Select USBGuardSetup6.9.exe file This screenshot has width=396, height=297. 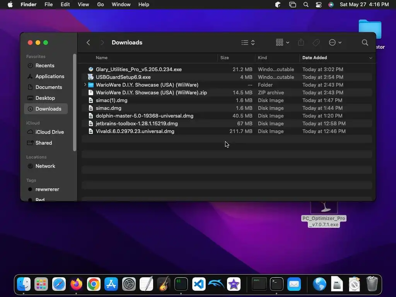tap(227, 77)
